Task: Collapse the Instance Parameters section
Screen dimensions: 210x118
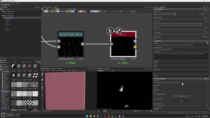Action: [x=154, y=79]
